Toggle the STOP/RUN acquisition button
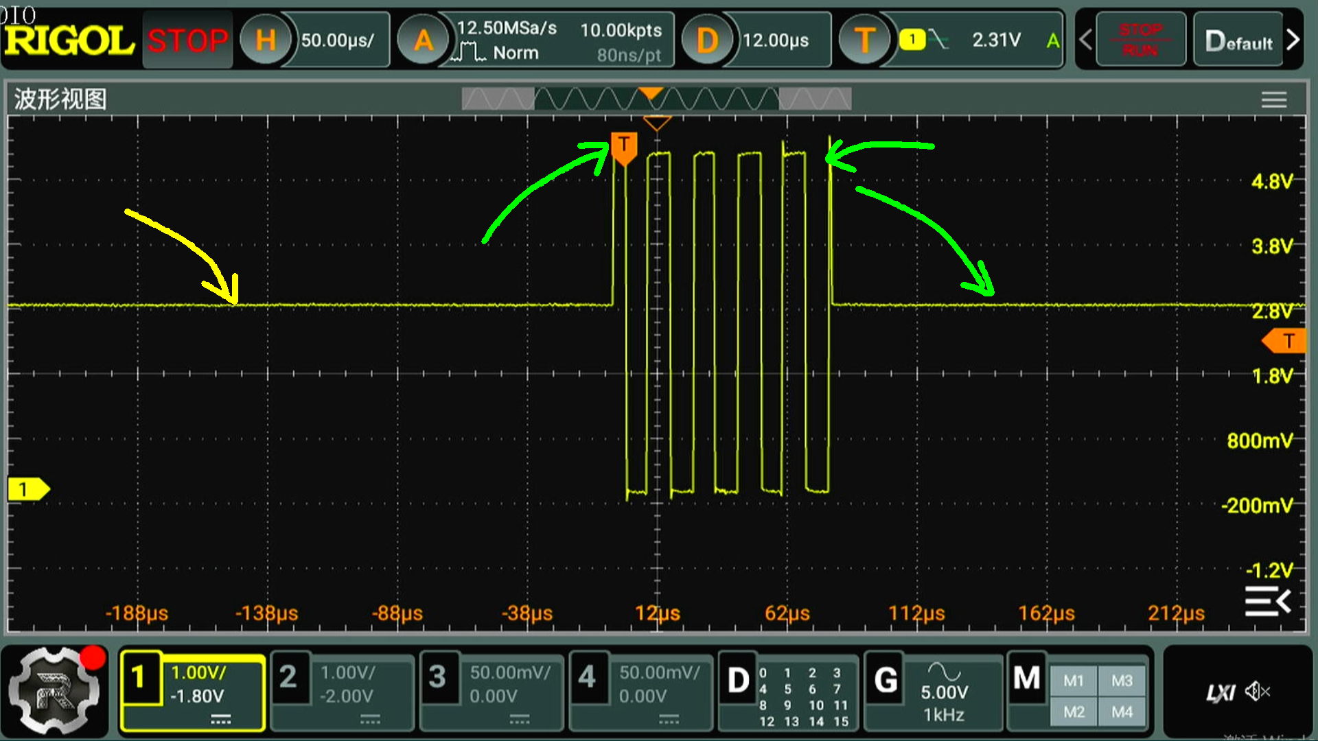The height and width of the screenshot is (741, 1318). pyautogui.click(x=1140, y=40)
